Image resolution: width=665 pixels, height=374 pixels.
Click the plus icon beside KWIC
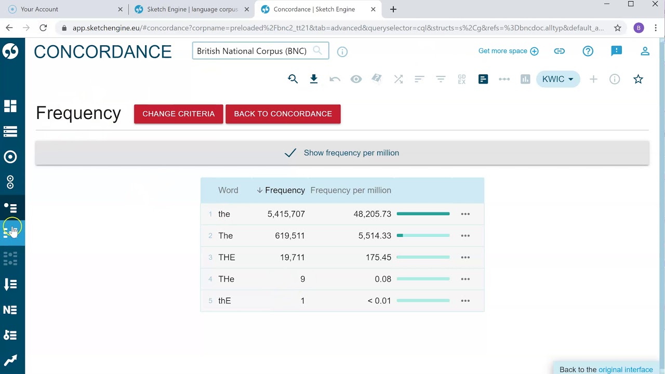point(593,79)
